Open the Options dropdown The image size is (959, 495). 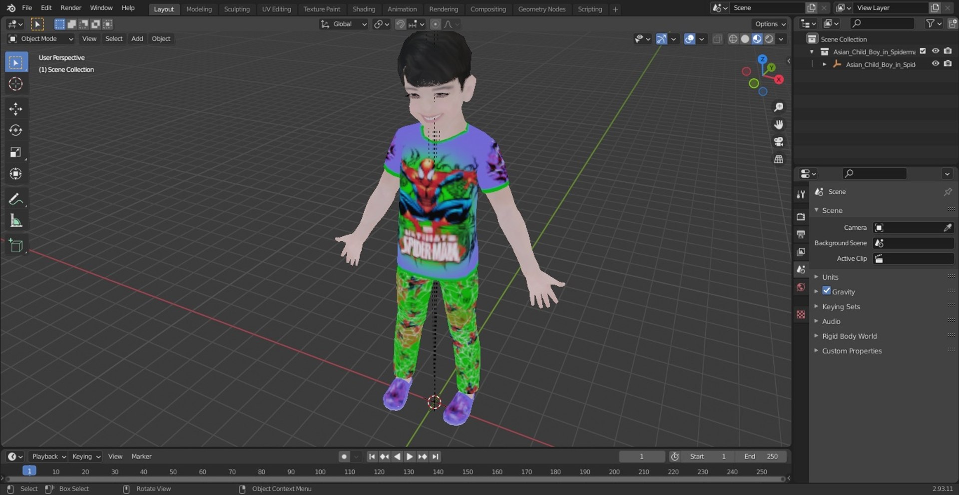[x=770, y=24]
